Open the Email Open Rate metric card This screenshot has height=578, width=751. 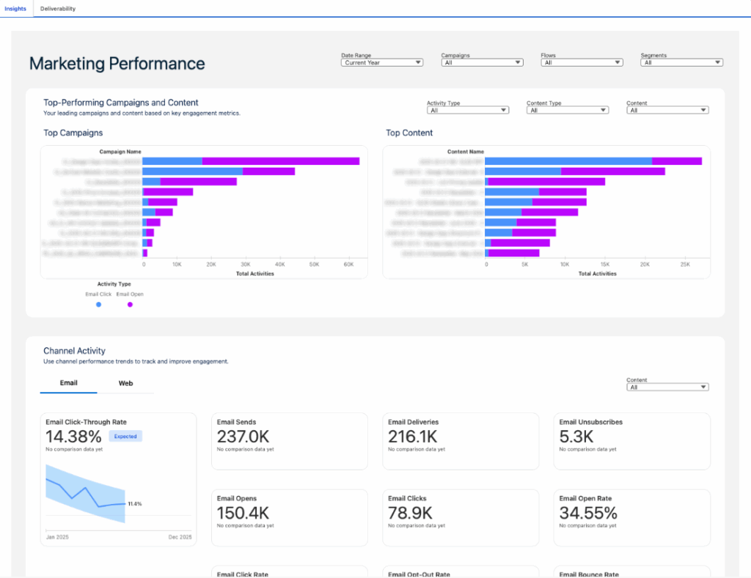[x=631, y=517]
